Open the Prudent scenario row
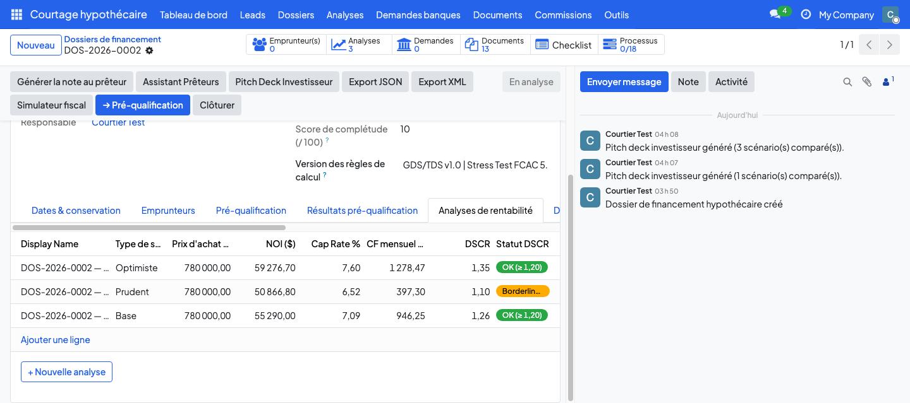This screenshot has height=403, width=910. pyautogui.click(x=285, y=292)
